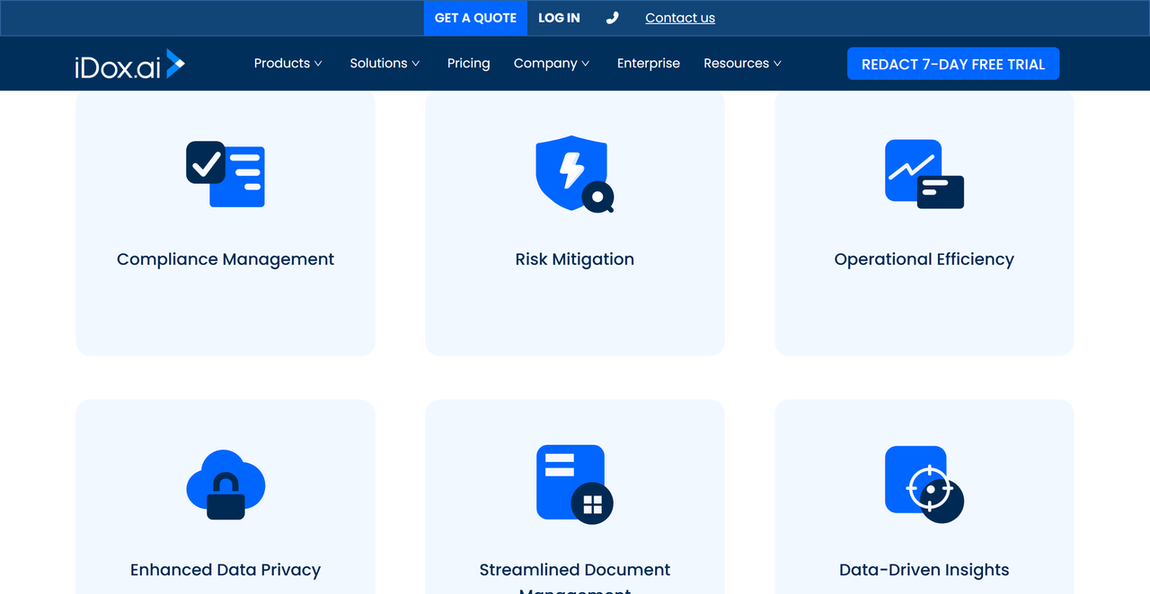Click the iDox.ai logo
The height and width of the screenshot is (594, 1150).
[130, 64]
